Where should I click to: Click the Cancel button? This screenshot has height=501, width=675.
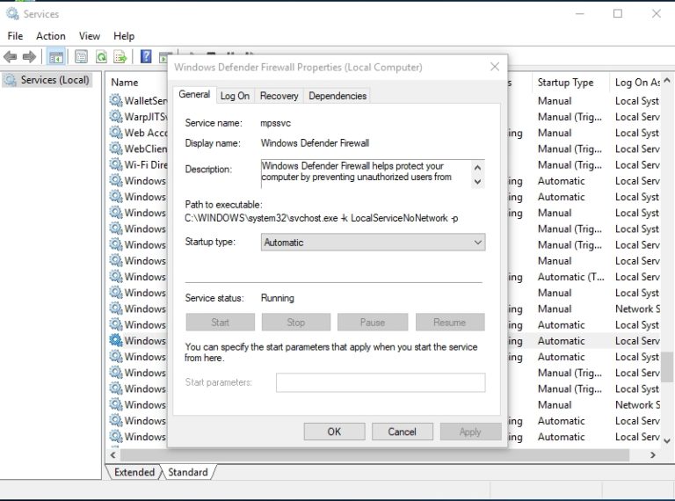point(402,432)
